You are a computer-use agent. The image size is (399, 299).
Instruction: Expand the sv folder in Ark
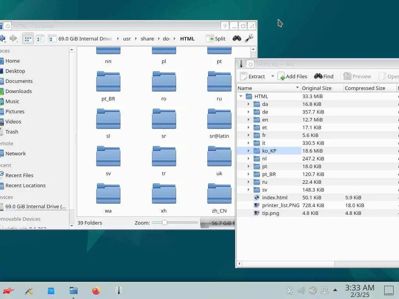(249, 190)
